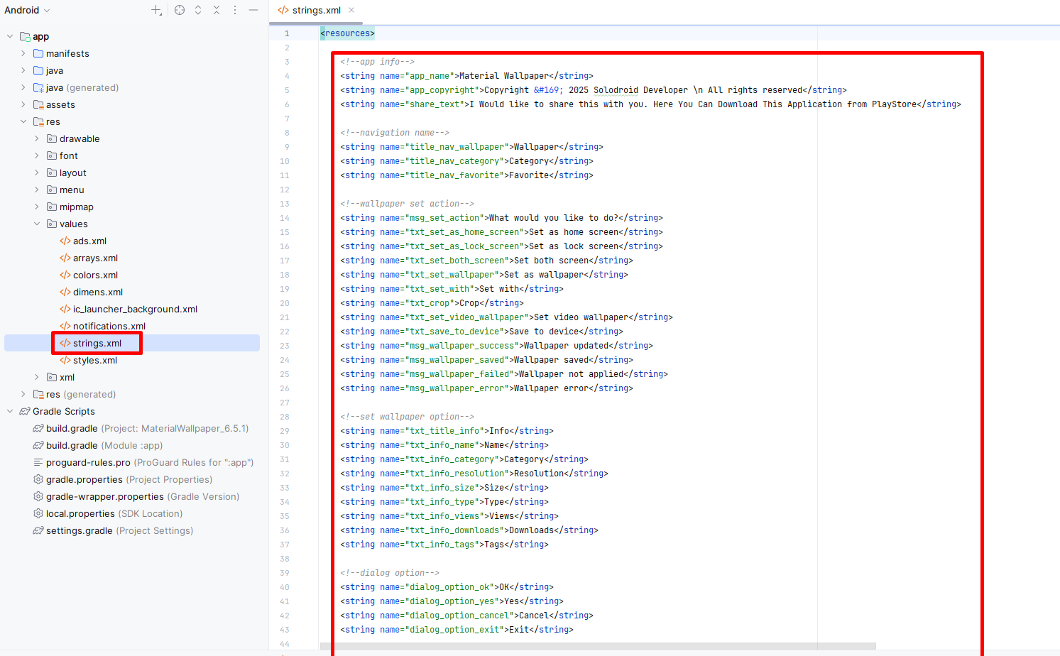Click the settings.gradle file icon
This screenshot has height=656, width=1060.
pyautogui.click(x=38, y=530)
